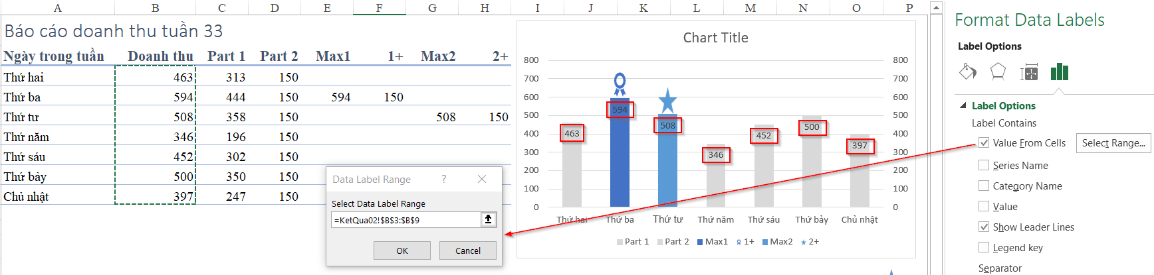1154x275 pixels.
Task: Click the collapse dialog range picker icon
Action: pyautogui.click(x=488, y=219)
